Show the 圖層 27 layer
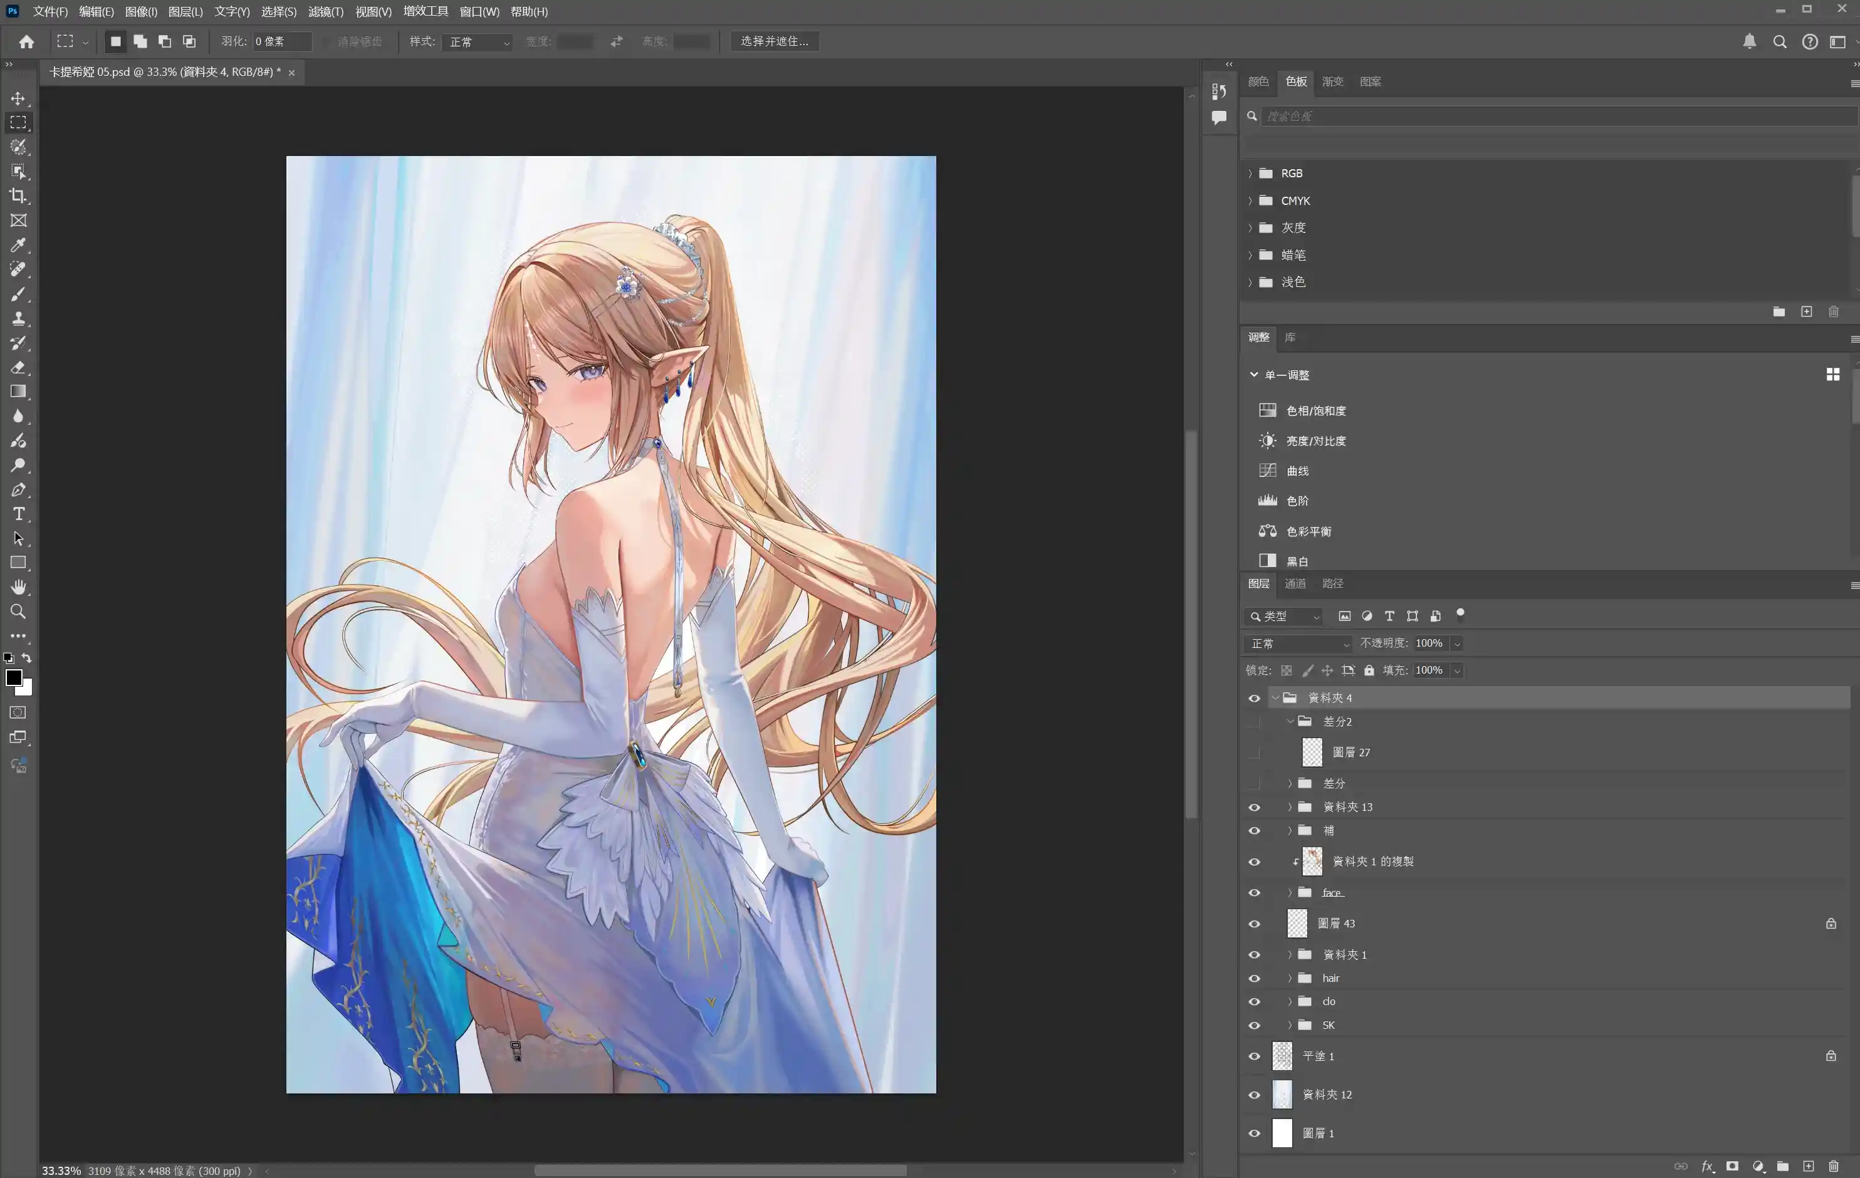The height and width of the screenshot is (1178, 1860). coord(1253,753)
